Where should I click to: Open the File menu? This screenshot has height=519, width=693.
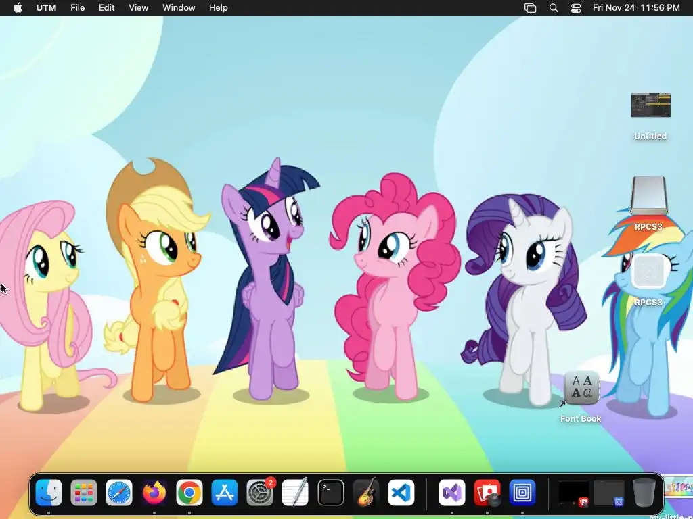[77, 8]
